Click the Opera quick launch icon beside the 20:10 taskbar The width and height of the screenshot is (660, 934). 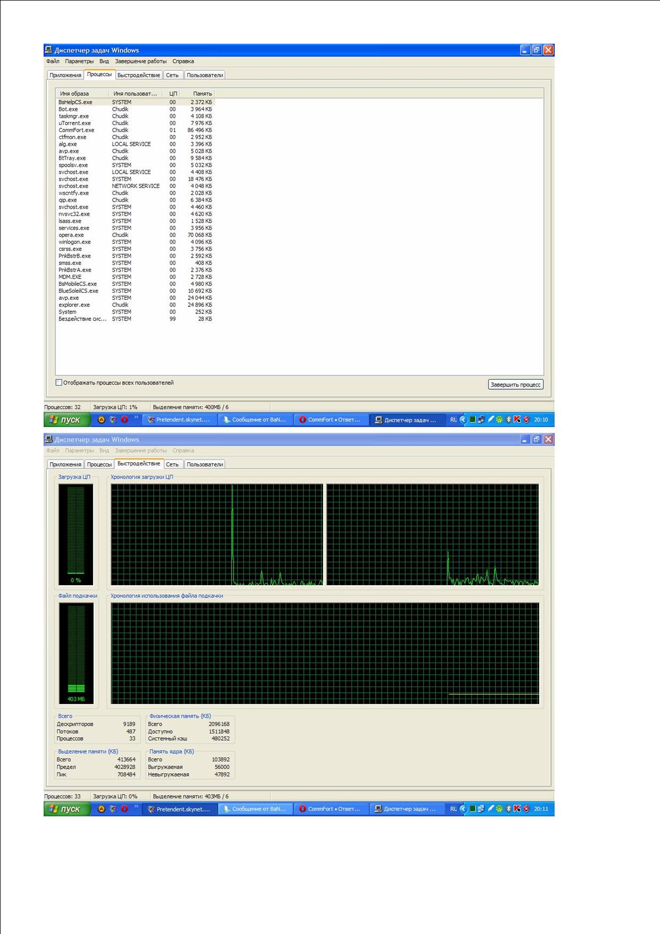click(125, 420)
